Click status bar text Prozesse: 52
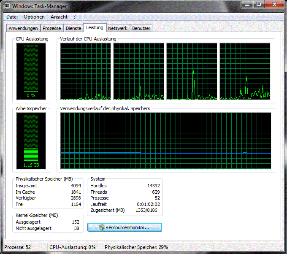This screenshot has width=287, height=254. 18,247
